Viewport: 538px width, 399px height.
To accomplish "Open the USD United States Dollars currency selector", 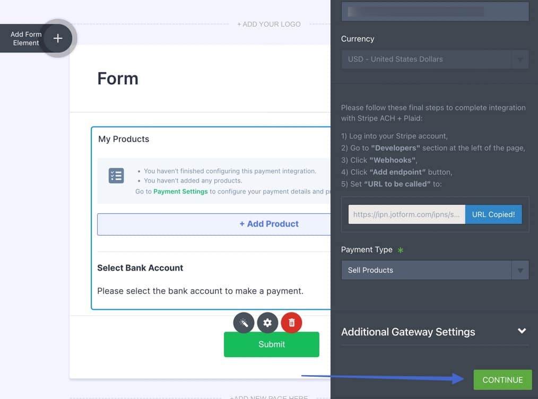I will click(x=424, y=59).
